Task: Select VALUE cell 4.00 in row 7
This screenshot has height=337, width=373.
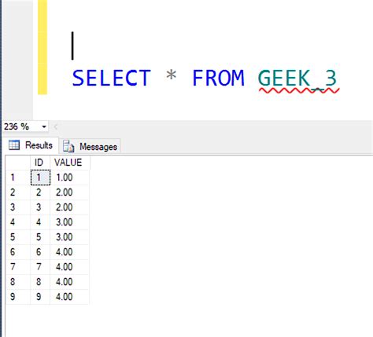Action: (x=69, y=267)
